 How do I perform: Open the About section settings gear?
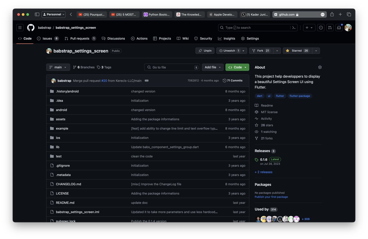[320, 67]
